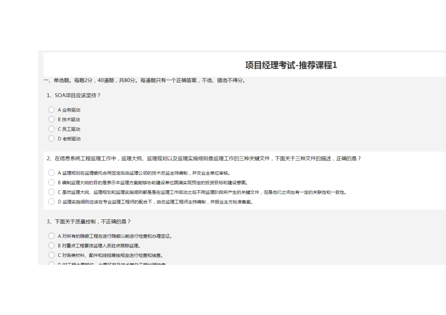Click the exam title 项目经理考试-推荐课程1
446x315 pixels.
pos(291,65)
